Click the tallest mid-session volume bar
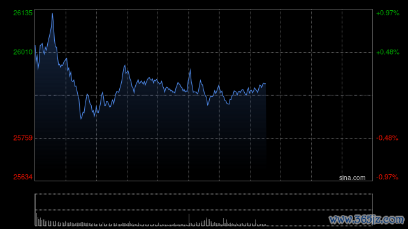Screen dimensions: 408x229 point(189,219)
